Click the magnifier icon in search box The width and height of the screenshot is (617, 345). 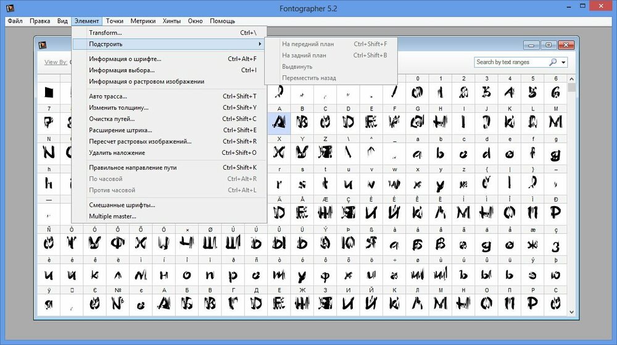point(553,62)
